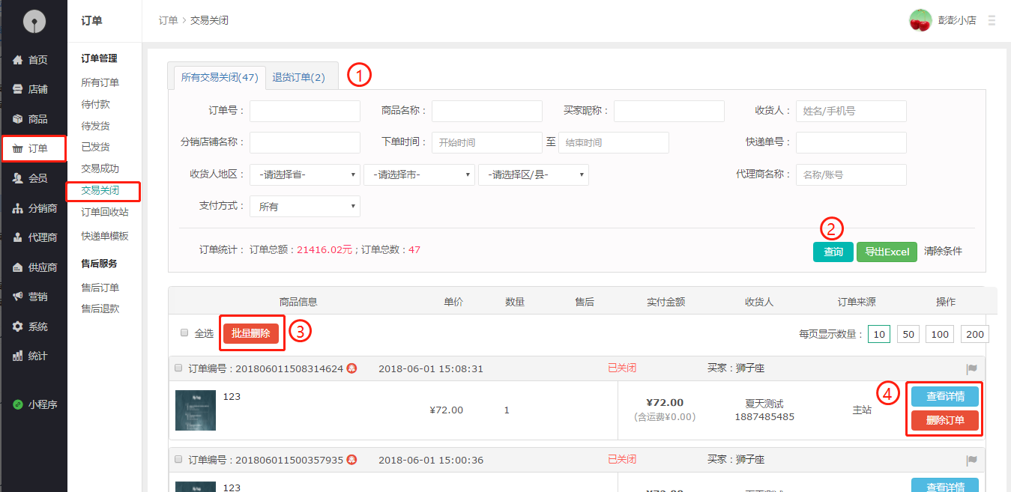Screen dimensions: 1011x492
Task: Open the top-right hamburger menu icon
Action: 992,20
